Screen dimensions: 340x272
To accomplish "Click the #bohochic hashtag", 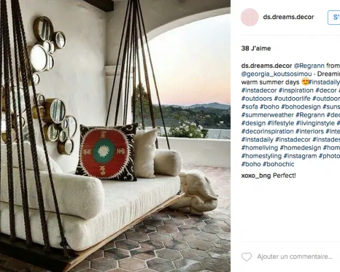I will [x=278, y=164].
